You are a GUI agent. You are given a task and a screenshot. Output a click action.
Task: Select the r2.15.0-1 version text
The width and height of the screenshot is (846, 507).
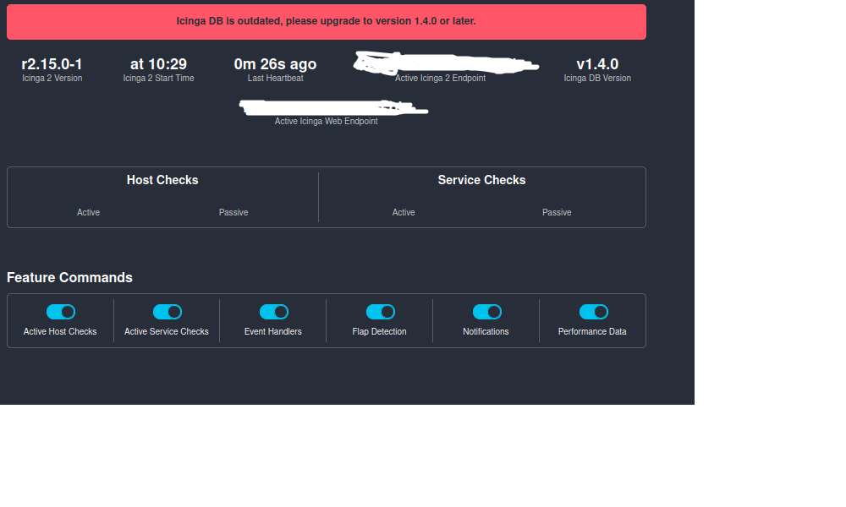coord(52,64)
